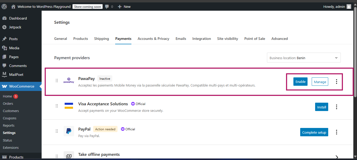Open the Settings submenu item
This screenshot has height=160, width=357.
coord(9,133)
